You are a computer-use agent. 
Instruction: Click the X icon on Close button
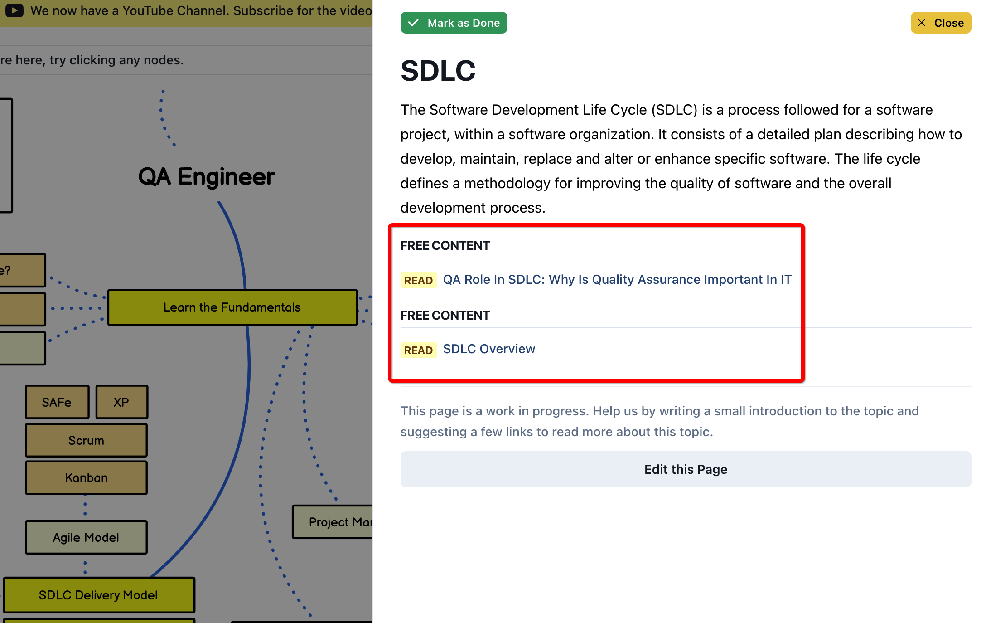pyautogui.click(x=922, y=23)
